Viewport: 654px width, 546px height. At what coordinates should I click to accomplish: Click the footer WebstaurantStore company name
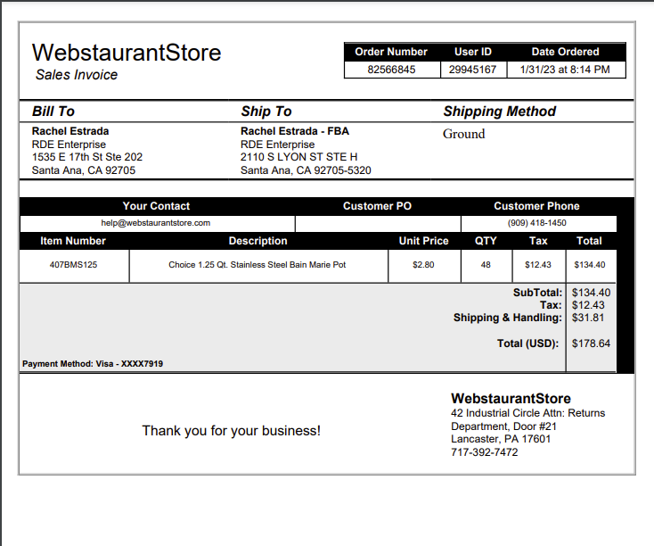[x=511, y=399]
